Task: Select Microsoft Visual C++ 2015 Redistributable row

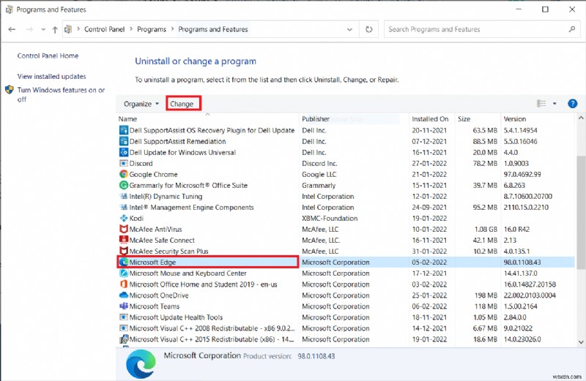Action: pos(346,339)
